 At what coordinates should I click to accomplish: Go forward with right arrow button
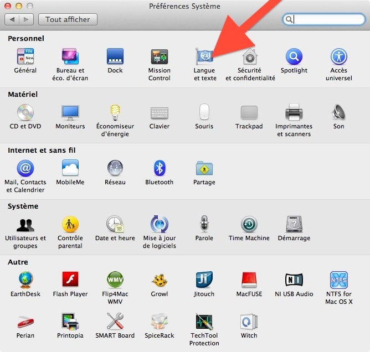tap(26, 19)
